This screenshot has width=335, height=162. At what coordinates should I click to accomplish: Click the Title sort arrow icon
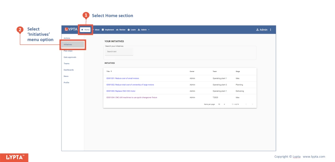point(111,71)
